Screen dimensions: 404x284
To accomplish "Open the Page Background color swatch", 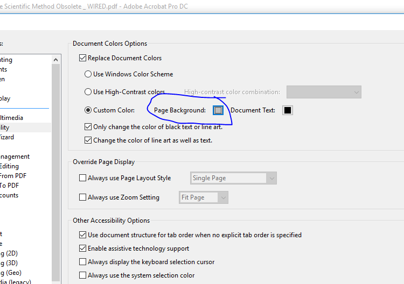I will click(x=218, y=110).
